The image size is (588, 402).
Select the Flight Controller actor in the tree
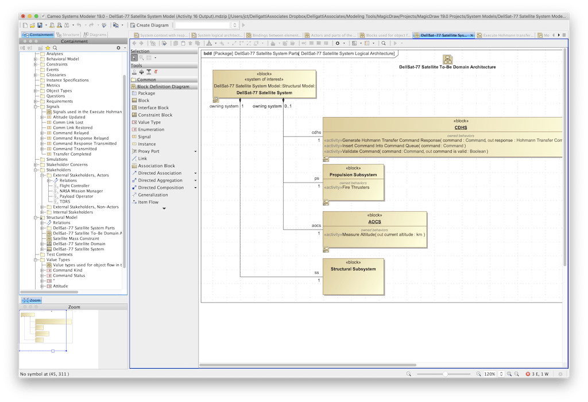coord(74,186)
